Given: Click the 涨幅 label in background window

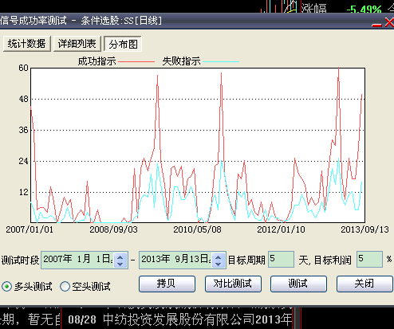Looking at the screenshot, I should tap(314, 9).
